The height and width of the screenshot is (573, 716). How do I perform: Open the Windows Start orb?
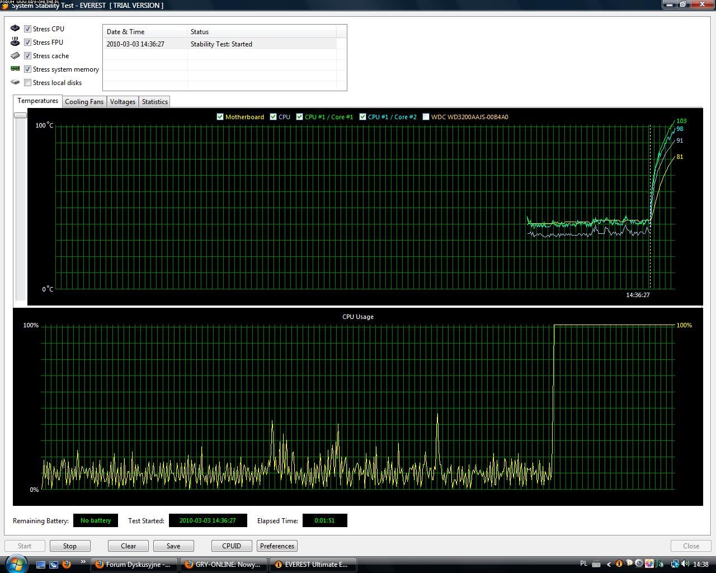tap(16, 563)
